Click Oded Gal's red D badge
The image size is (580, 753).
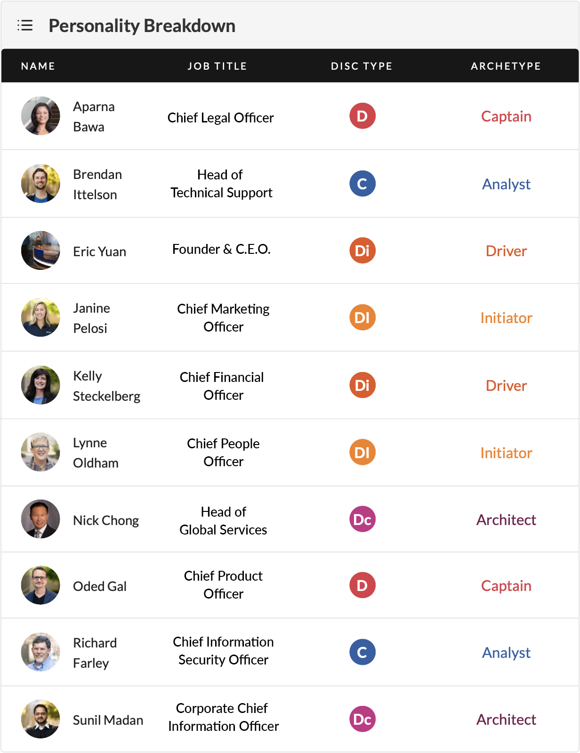[362, 585]
